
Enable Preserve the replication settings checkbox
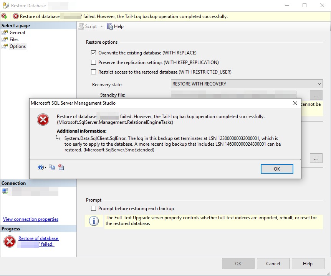click(x=93, y=62)
